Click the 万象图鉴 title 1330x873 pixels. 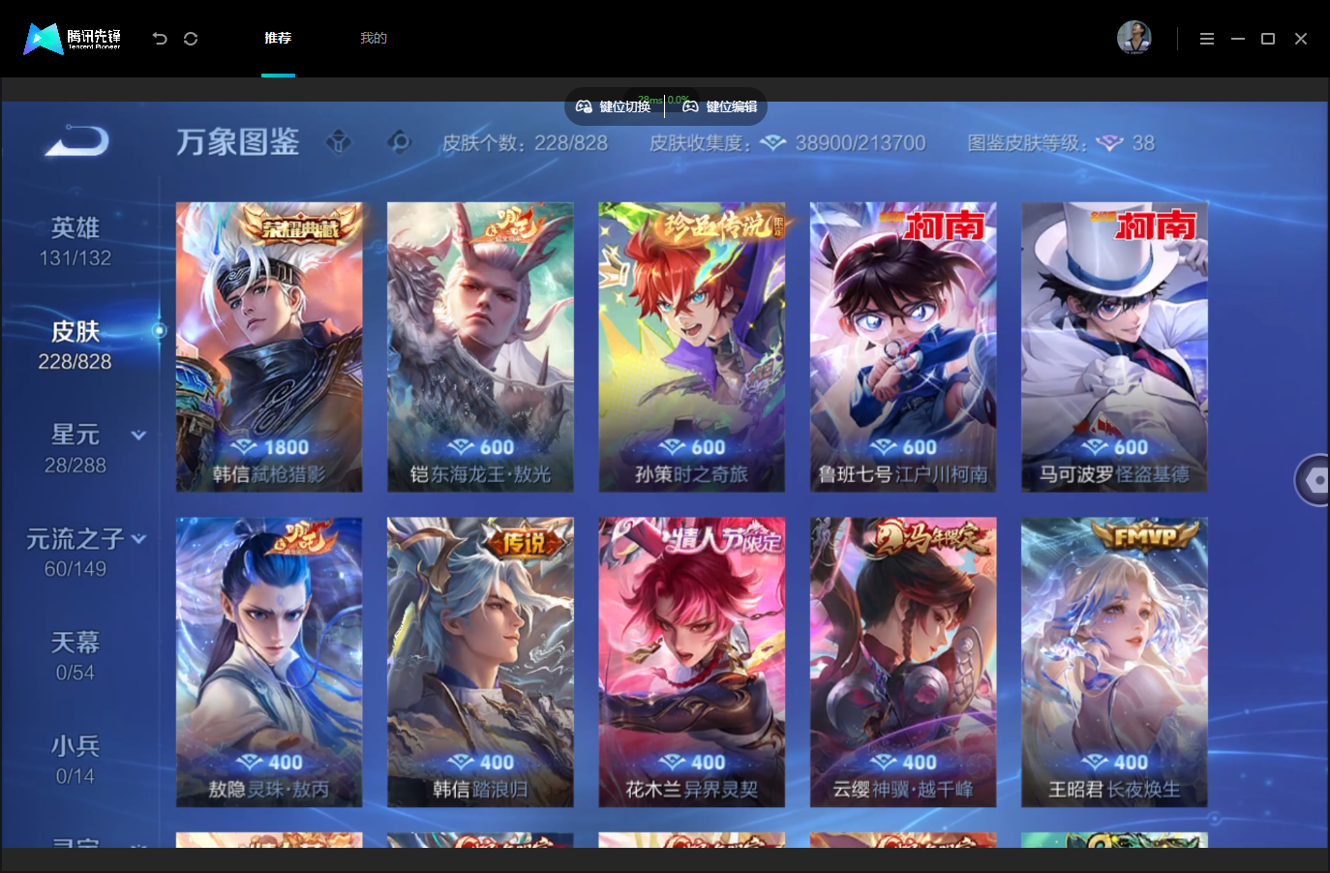[x=238, y=142]
